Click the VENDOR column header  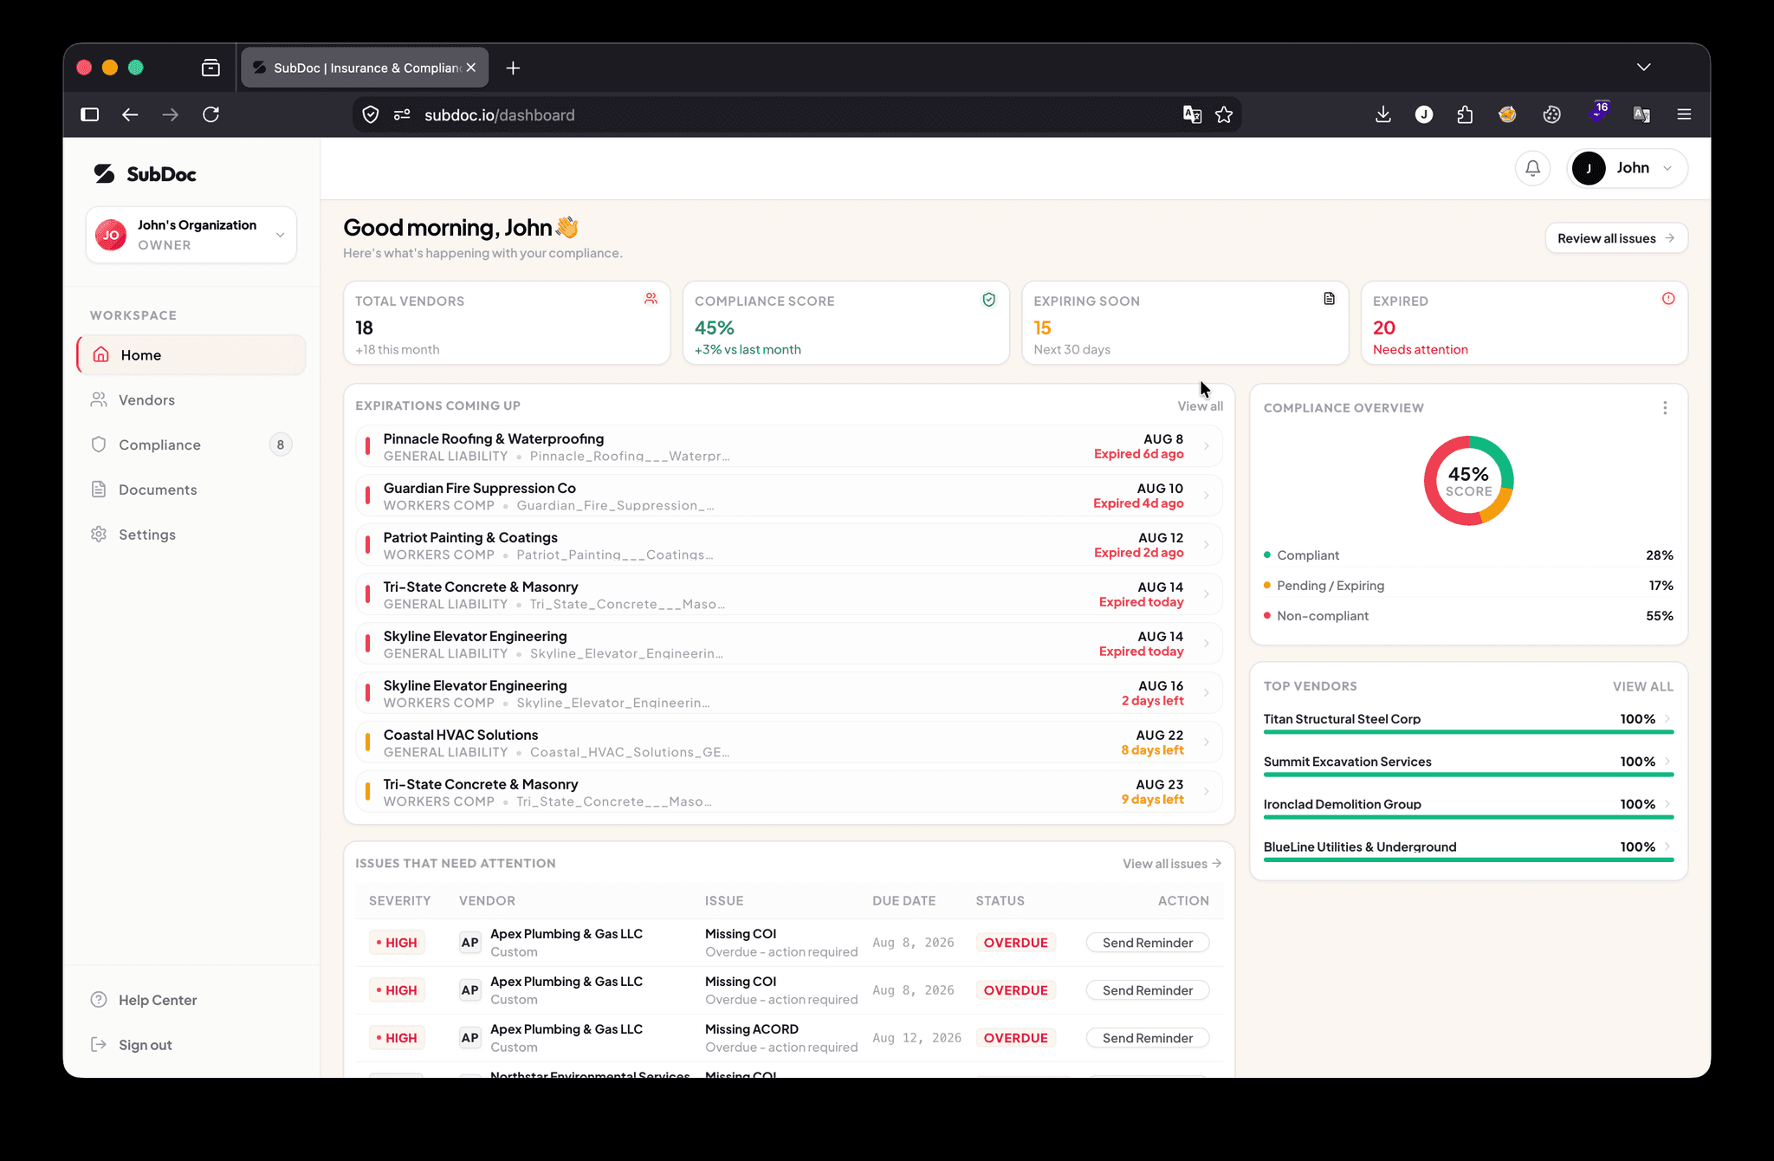tap(487, 901)
